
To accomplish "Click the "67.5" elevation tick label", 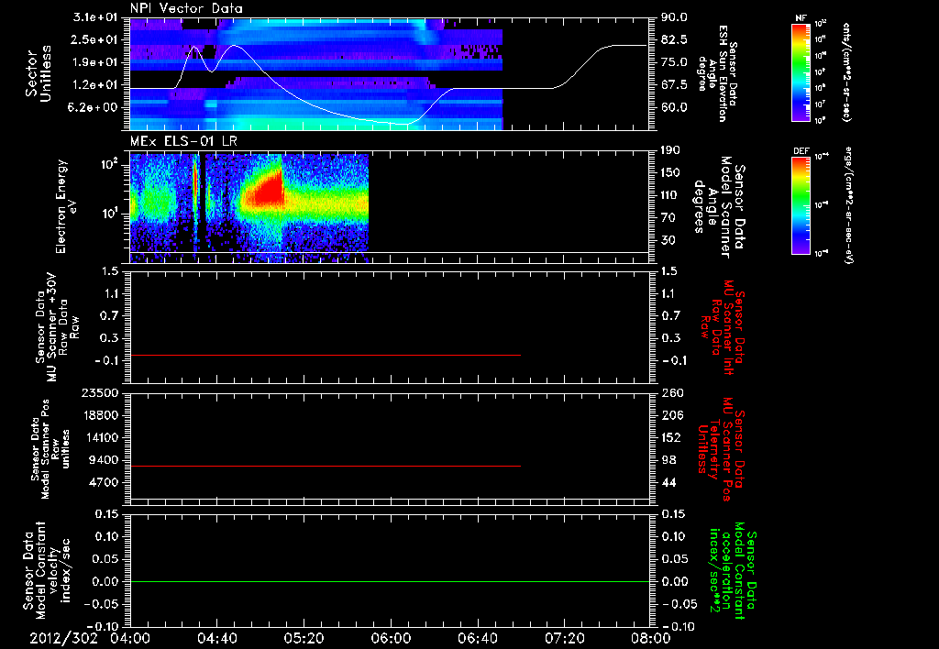I will point(674,85).
